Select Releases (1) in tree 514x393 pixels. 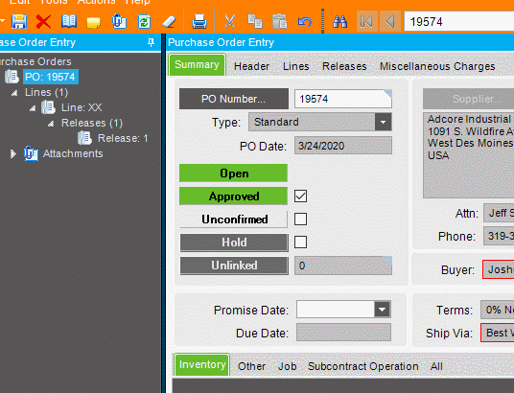click(x=92, y=123)
